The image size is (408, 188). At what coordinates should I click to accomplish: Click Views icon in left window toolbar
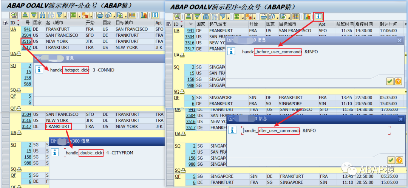(x=108, y=15)
